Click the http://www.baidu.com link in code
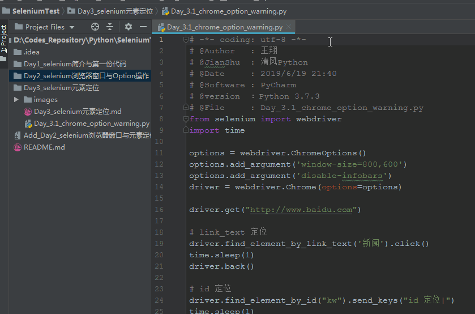475x314 pixels. (301, 210)
